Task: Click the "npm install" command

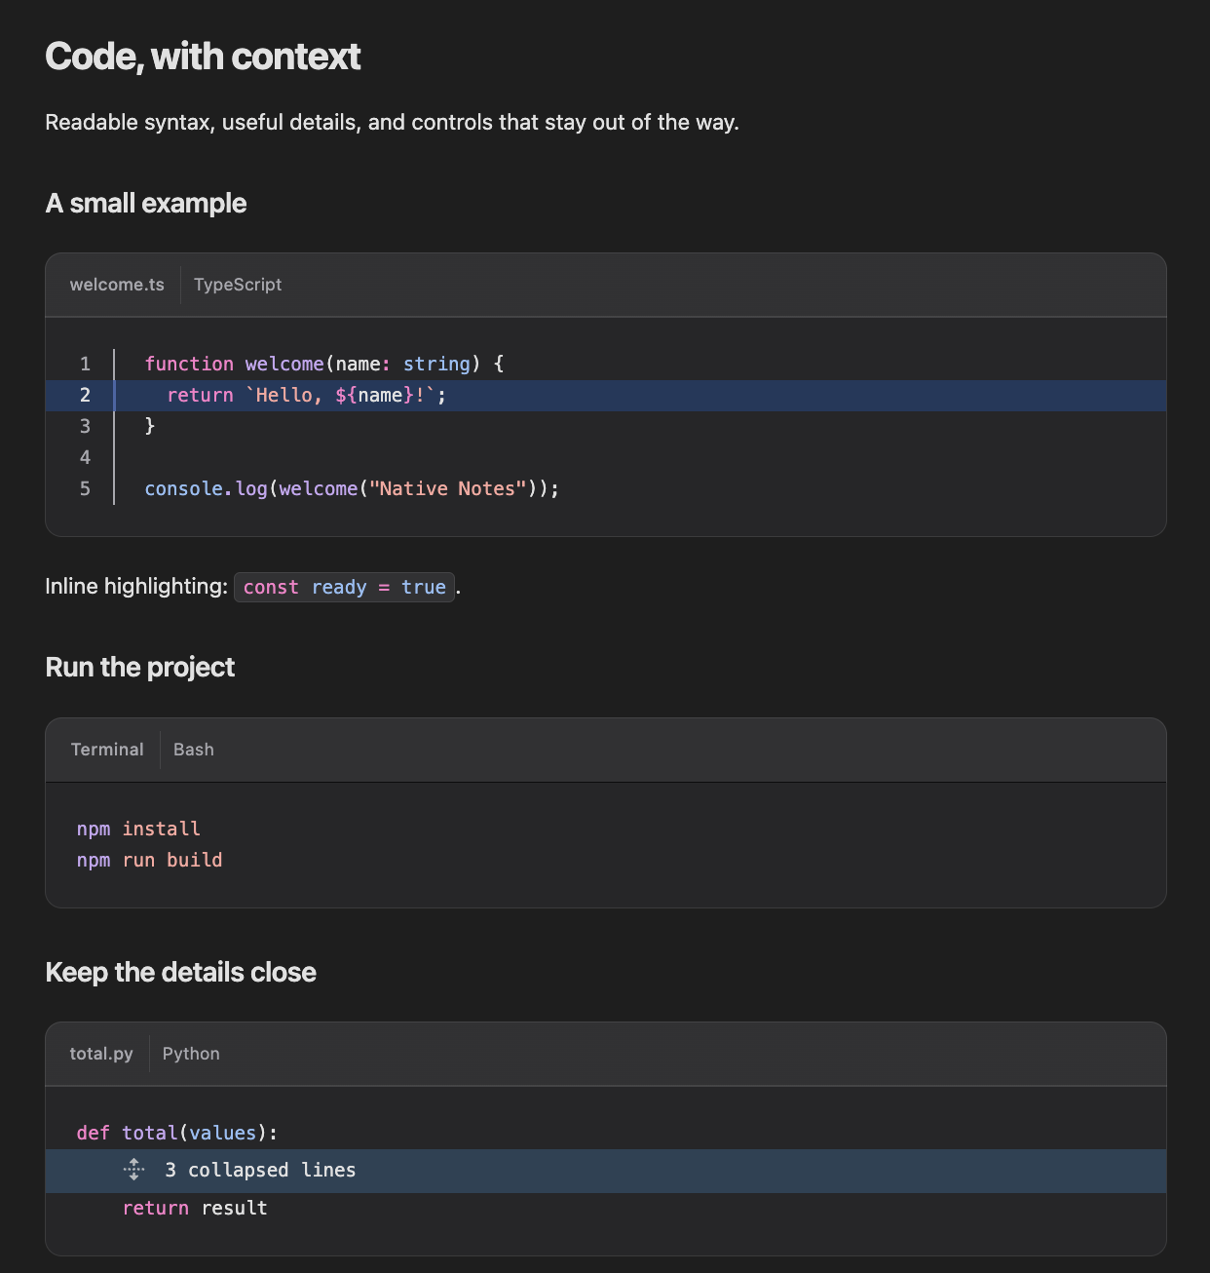Action: pyautogui.click(x=138, y=829)
